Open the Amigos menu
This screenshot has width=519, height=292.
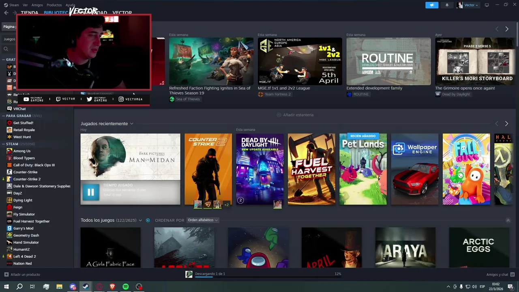[x=37, y=5]
